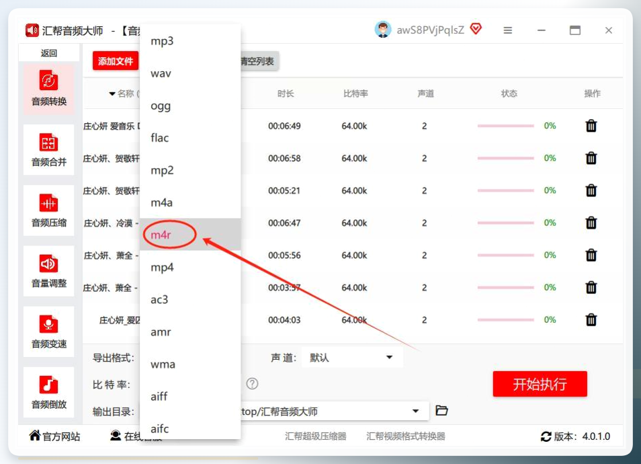The width and height of the screenshot is (641, 464).
Task: Choose m4a from format list
Action: [x=190, y=202]
